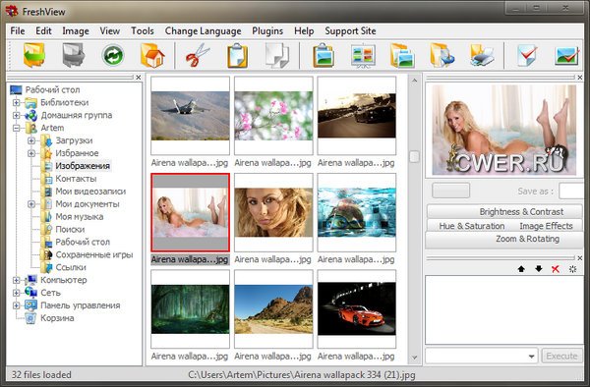Click the Brightness & Contrast button
The image size is (590, 387).
pos(504,211)
